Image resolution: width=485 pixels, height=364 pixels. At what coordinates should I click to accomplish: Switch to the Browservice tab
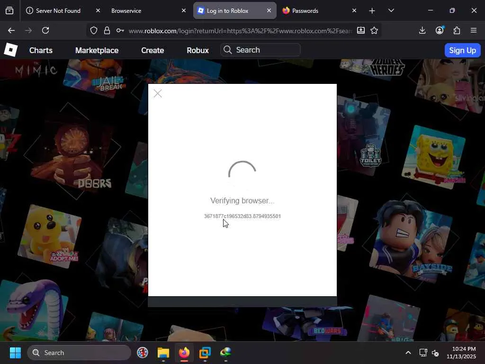[148, 10]
